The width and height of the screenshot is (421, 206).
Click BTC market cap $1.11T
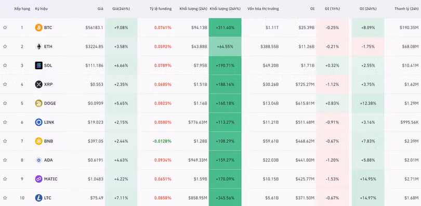272,28
